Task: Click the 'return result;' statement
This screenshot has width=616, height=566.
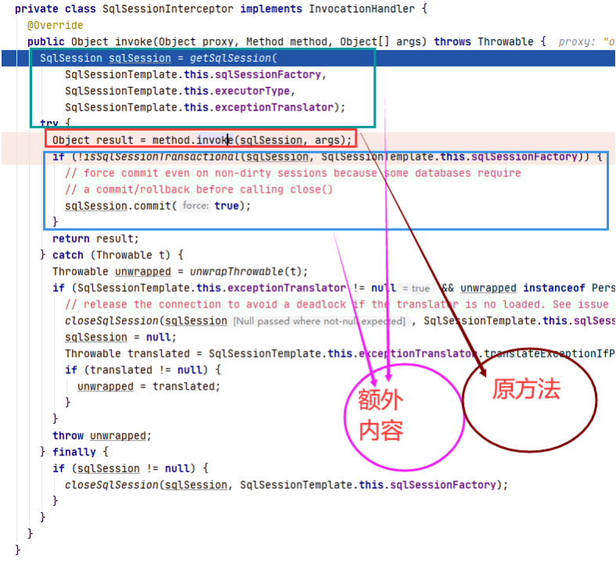Action: (95, 239)
